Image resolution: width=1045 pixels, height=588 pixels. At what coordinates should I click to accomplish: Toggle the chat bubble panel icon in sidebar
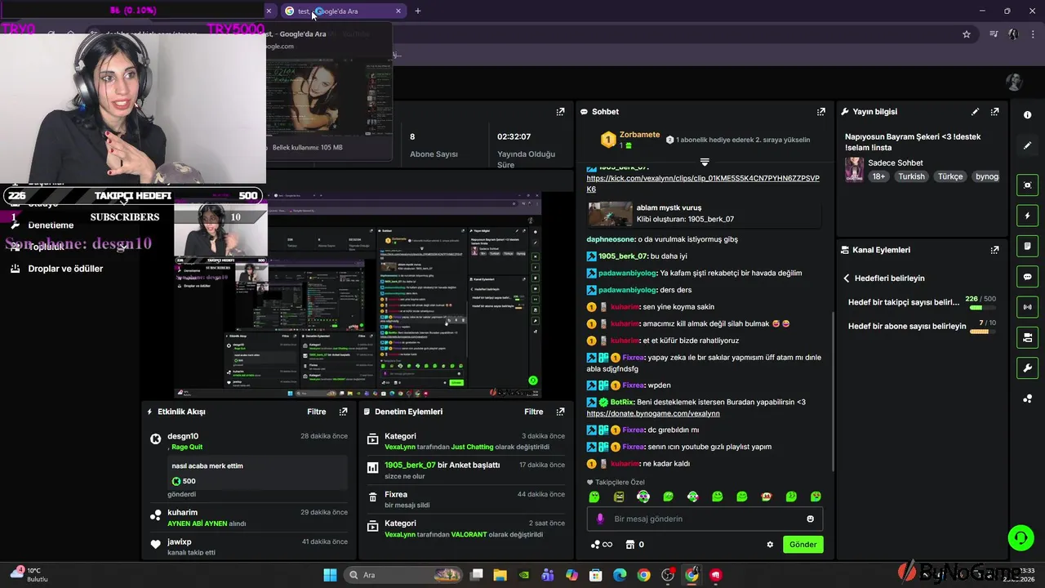tap(1027, 277)
